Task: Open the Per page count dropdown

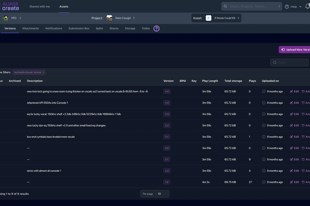Action: tap(162, 194)
